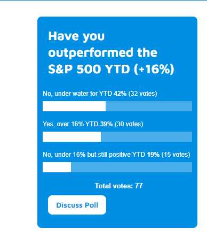Click white filled part of 42% bar
This screenshot has width=207, height=244.
(74, 106)
